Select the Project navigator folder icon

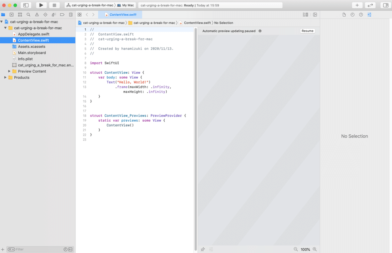pos(3,15)
